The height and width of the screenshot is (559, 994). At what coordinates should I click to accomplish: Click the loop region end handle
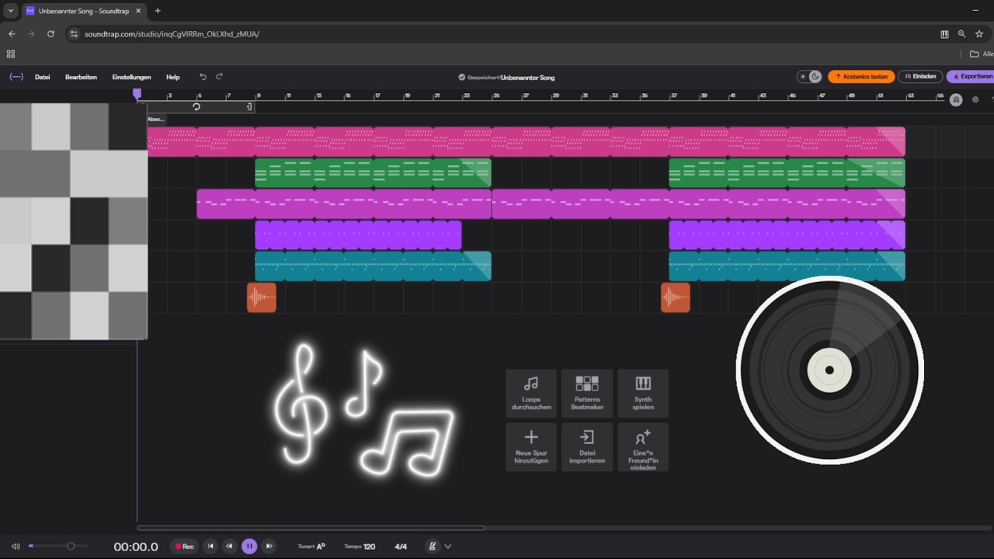[249, 107]
